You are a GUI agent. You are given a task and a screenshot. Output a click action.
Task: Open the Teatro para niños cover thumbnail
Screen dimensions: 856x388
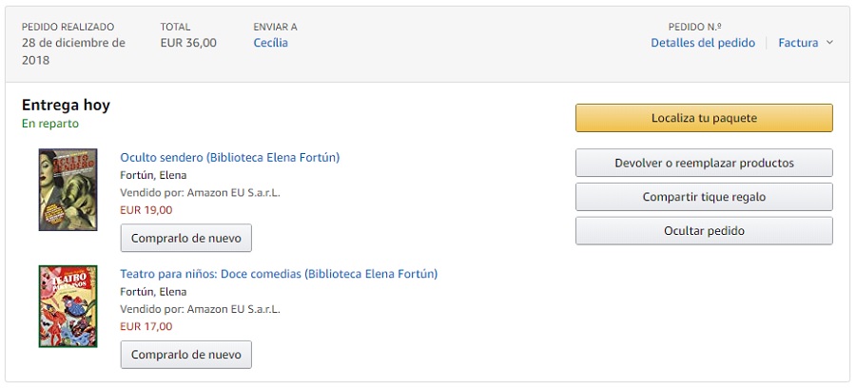click(x=55, y=306)
